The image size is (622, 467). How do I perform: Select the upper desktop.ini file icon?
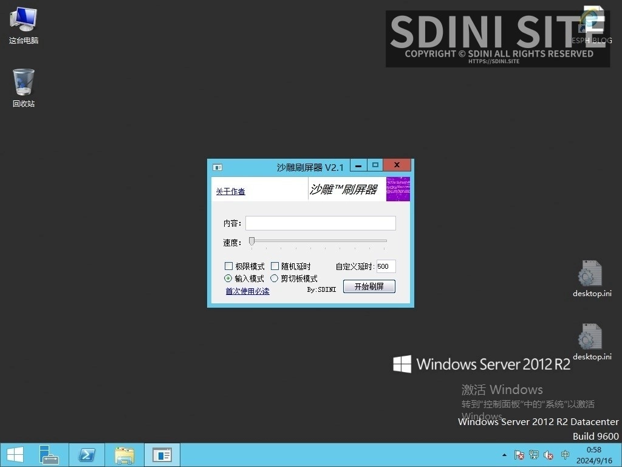click(592, 278)
